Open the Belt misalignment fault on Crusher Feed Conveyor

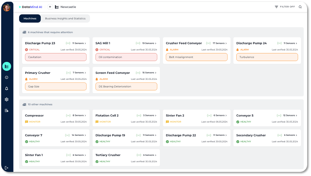[x=196, y=57]
